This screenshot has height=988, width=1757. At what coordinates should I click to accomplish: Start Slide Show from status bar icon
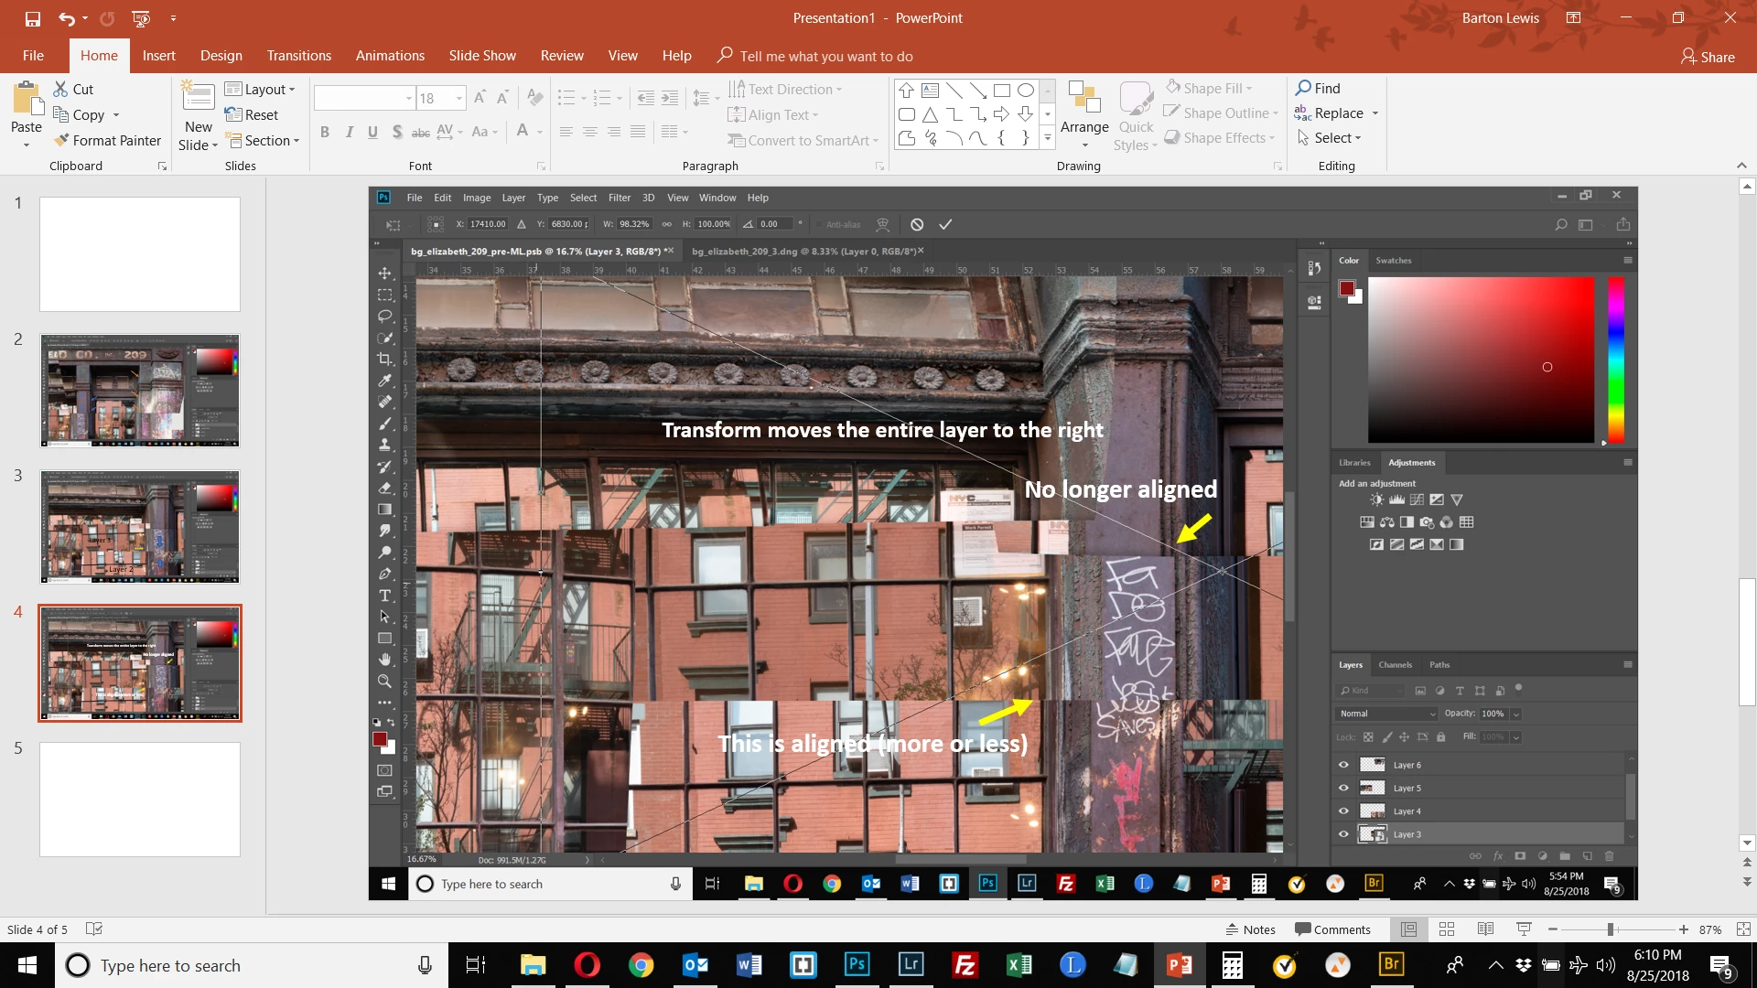tap(1524, 929)
